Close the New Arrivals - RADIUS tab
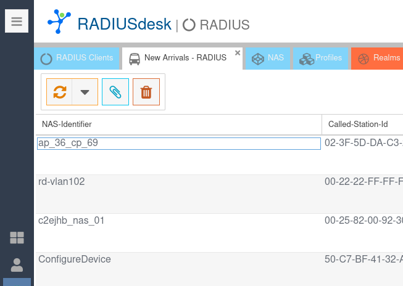 (x=238, y=53)
